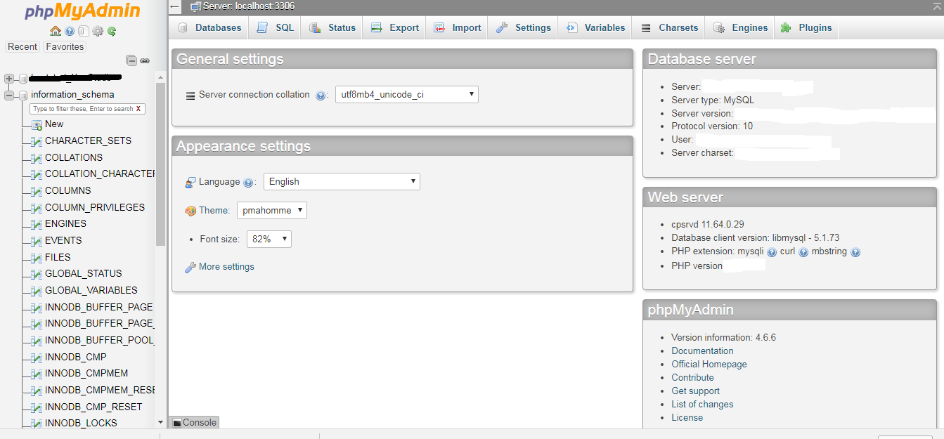Open the Theme dropdown
Image resolution: width=944 pixels, height=439 pixels.
click(271, 209)
